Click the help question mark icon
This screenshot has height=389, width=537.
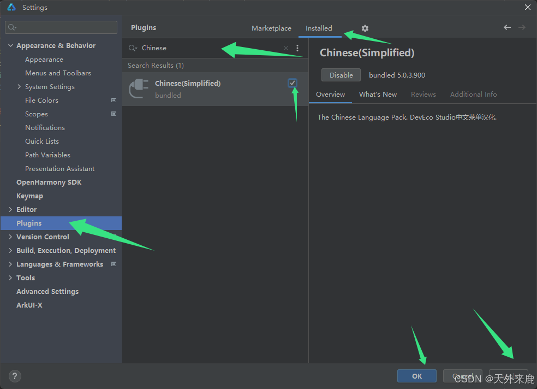[15, 376]
